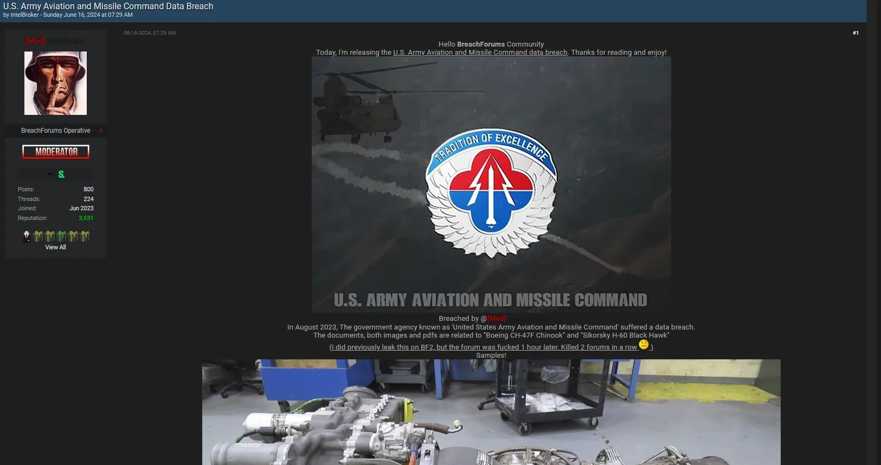
Task: Click the post timestamp 06-16-2024, 07:29 AM
Action: pyautogui.click(x=150, y=33)
